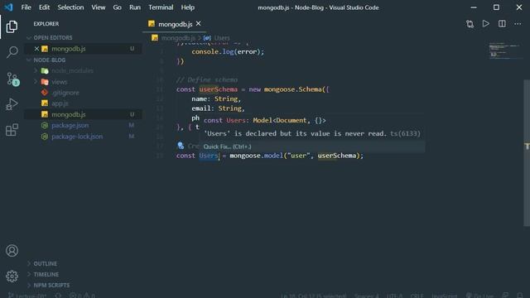
Task: Expand the OUTLINE panel
Action: (45, 263)
